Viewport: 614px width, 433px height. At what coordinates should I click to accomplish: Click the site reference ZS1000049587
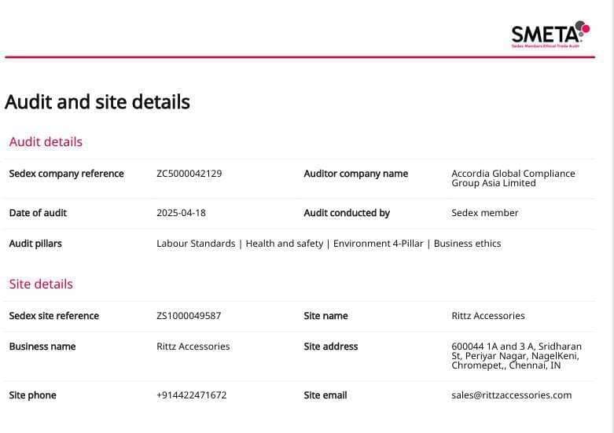(189, 316)
